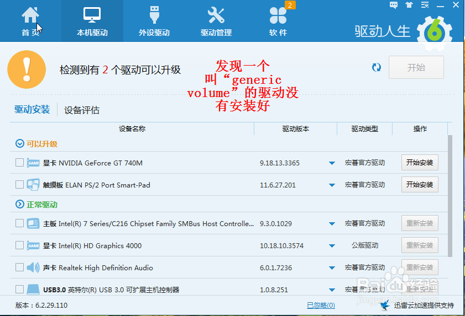Screen dimensions: 465x316
Task: Click 重新安装 for Intel HD Graphics 4000
Action: 420,245
